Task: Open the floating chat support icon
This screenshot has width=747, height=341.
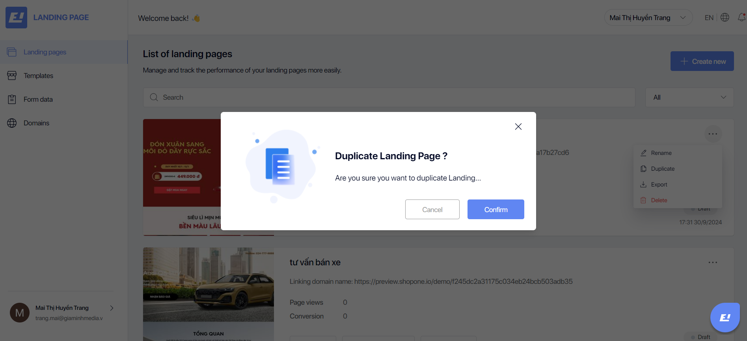Action: coord(725,317)
